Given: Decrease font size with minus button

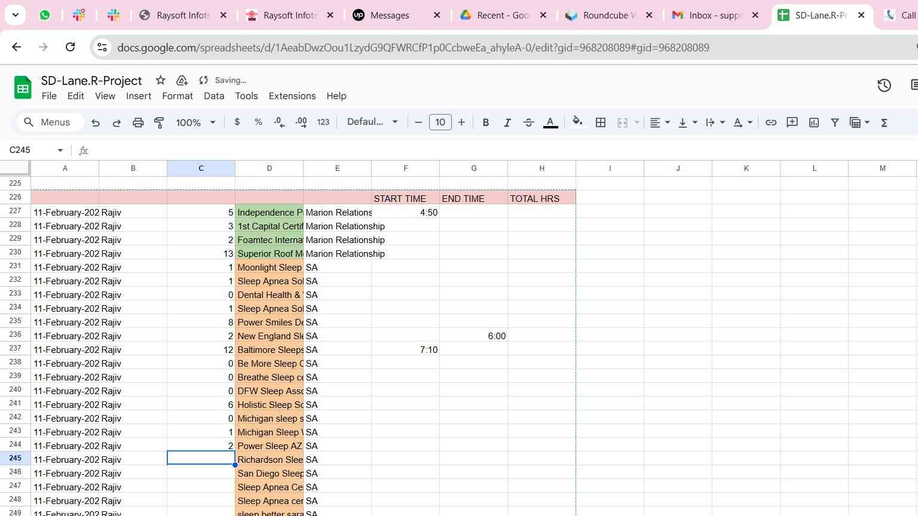Looking at the screenshot, I should (418, 122).
